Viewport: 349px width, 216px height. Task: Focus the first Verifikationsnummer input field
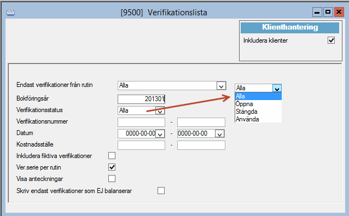(x=141, y=122)
